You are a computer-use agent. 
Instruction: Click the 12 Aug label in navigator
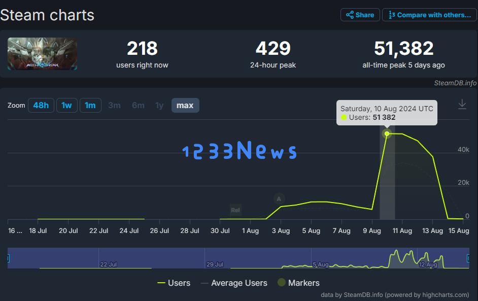[428, 264]
